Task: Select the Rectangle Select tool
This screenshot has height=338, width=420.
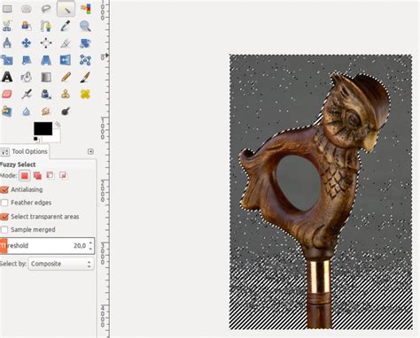Action: click(7, 9)
